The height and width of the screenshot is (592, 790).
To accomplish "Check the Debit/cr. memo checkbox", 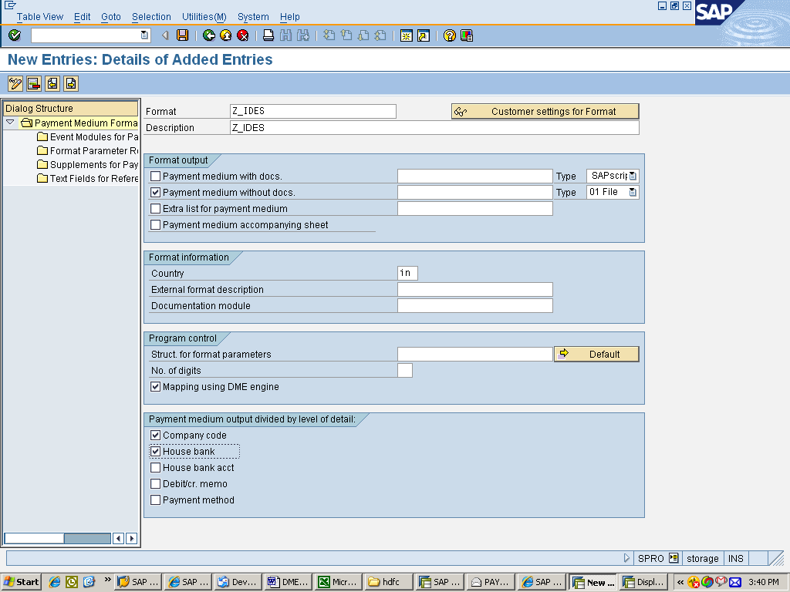I will pos(156,483).
